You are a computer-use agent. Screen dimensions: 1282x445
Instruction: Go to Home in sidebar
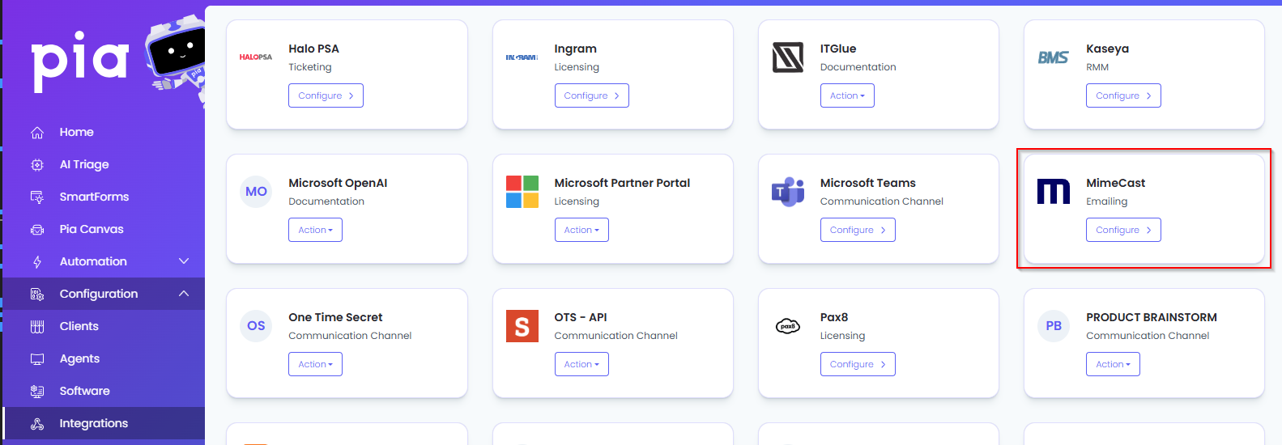click(x=76, y=132)
